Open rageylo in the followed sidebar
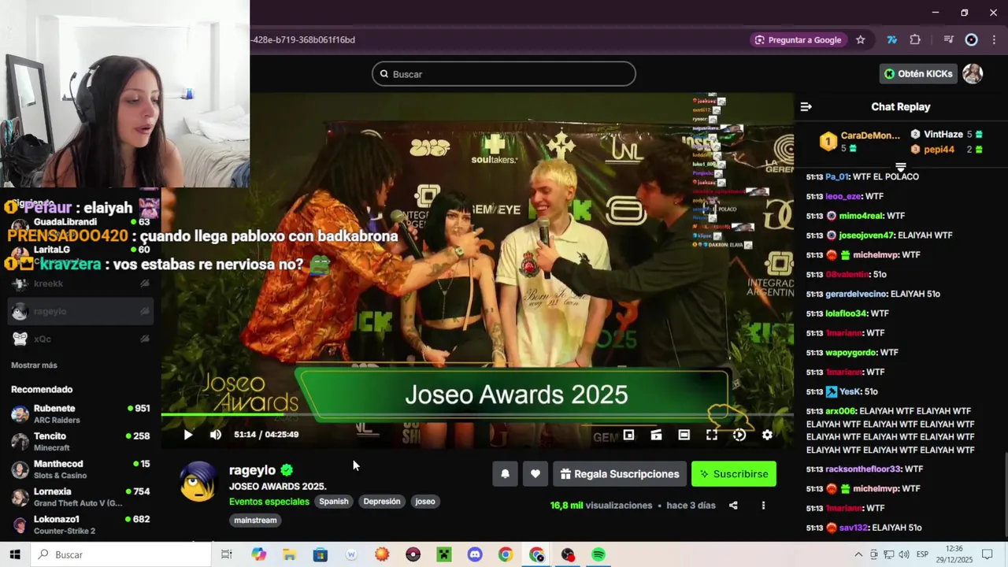 coord(81,311)
